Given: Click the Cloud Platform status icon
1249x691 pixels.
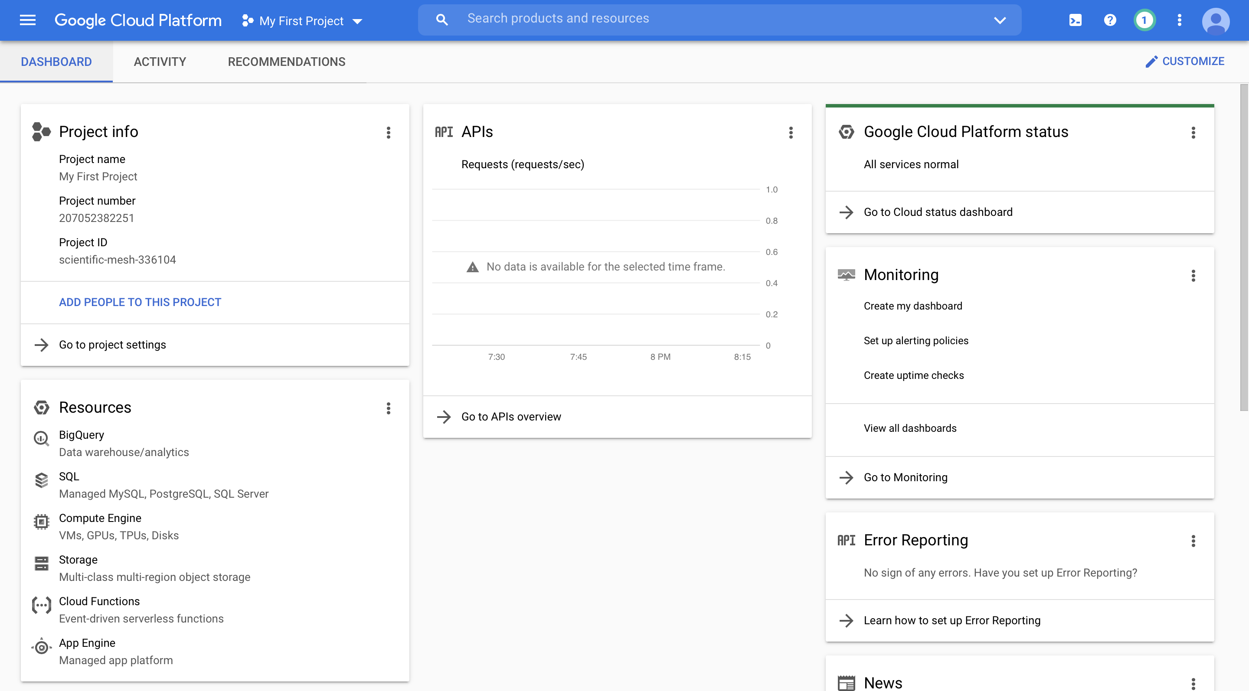Looking at the screenshot, I should pos(846,132).
